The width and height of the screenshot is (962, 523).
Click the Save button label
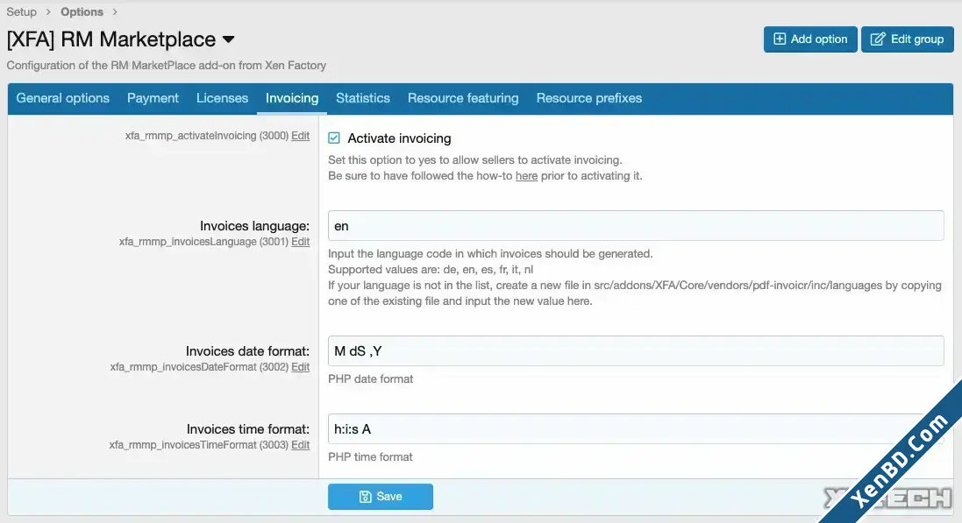tap(389, 497)
